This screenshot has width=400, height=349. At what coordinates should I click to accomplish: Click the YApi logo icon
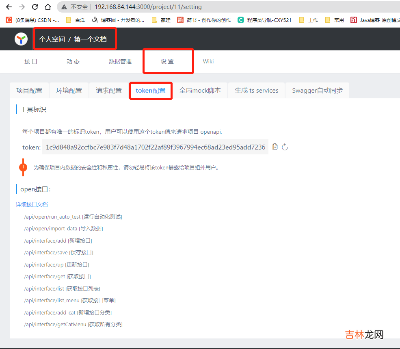tap(21, 39)
